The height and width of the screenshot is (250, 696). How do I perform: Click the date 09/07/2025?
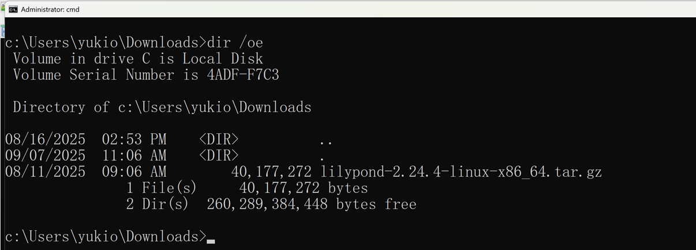tap(45, 155)
